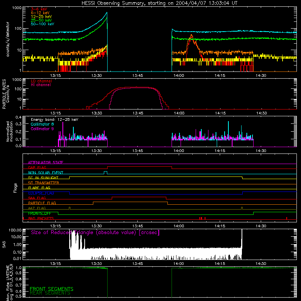Screen dimensions: 301x301
Task: Click the raised GAP_FLAG step segment
Action: click(140, 166)
